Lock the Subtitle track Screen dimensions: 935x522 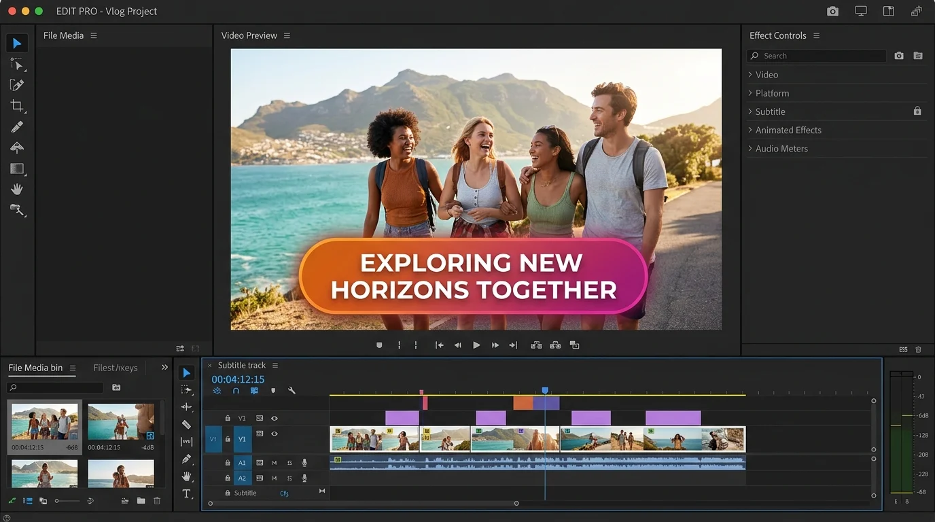228,493
